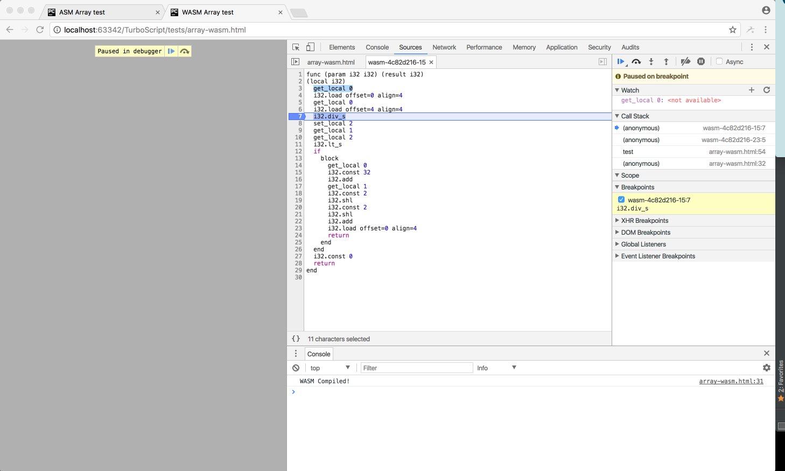
Task: Open Chrome menu three dots
Action: [766, 30]
